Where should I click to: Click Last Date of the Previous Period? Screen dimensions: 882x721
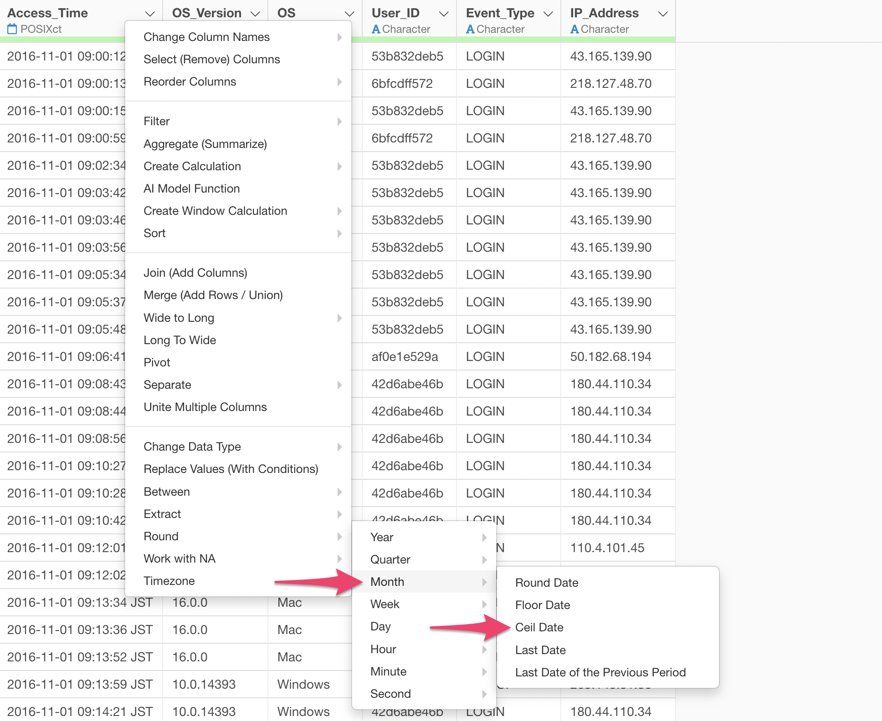[x=600, y=672]
